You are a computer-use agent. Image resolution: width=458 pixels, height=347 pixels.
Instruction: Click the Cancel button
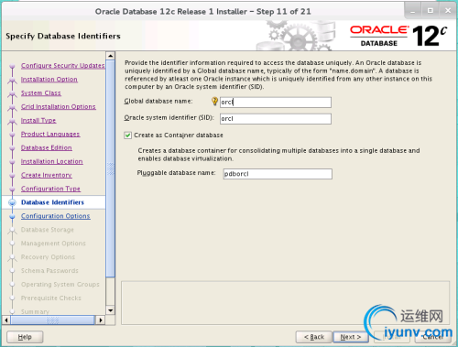click(433, 337)
